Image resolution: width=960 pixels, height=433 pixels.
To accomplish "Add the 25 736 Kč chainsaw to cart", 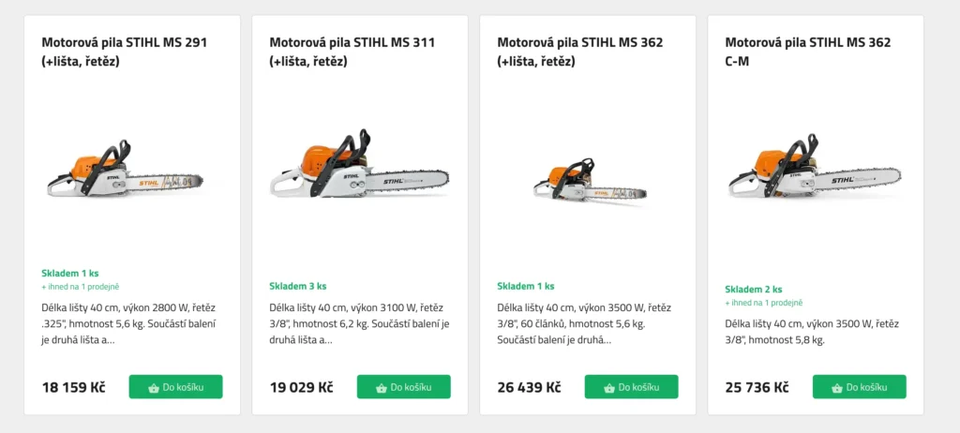I will pos(860,387).
